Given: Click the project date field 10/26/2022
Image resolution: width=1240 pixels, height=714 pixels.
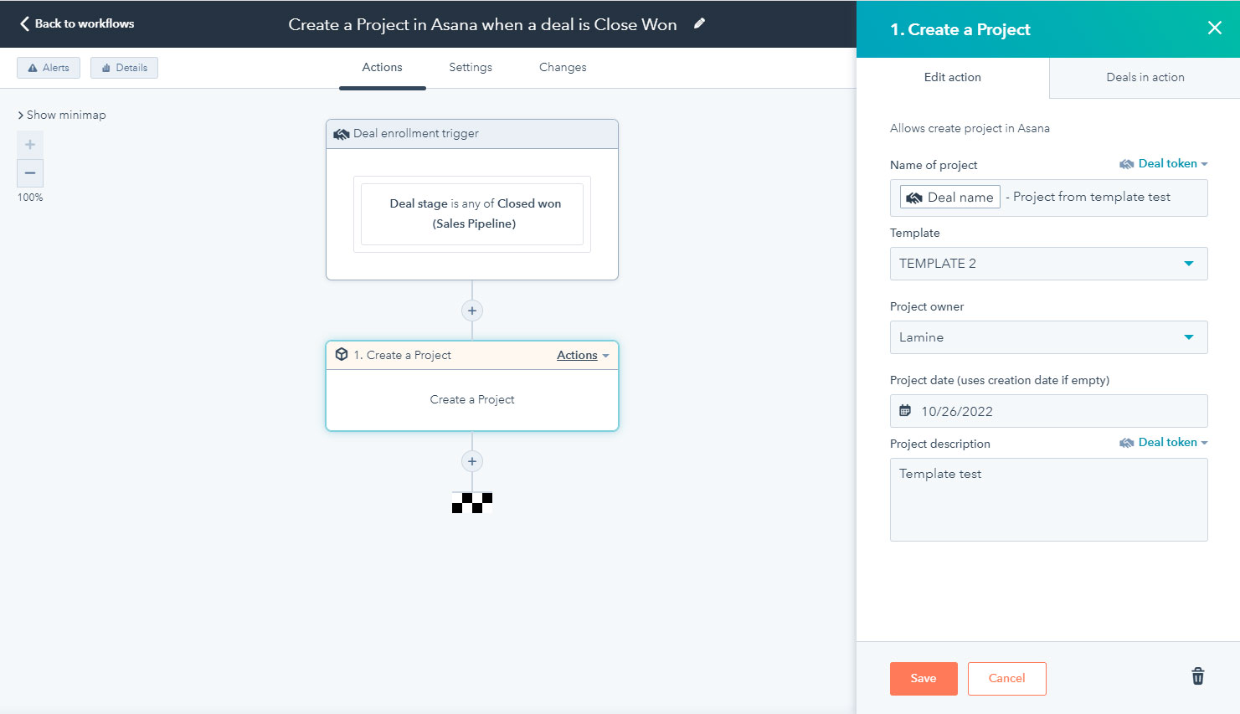Looking at the screenshot, I should point(1048,411).
